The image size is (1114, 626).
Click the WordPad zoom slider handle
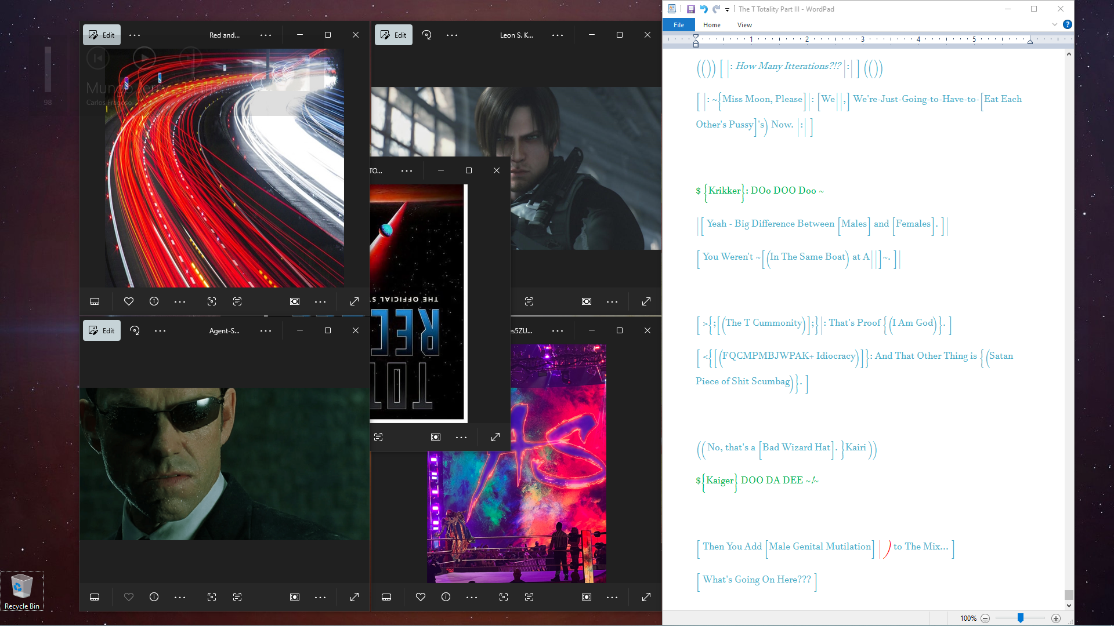click(x=1021, y=618)
